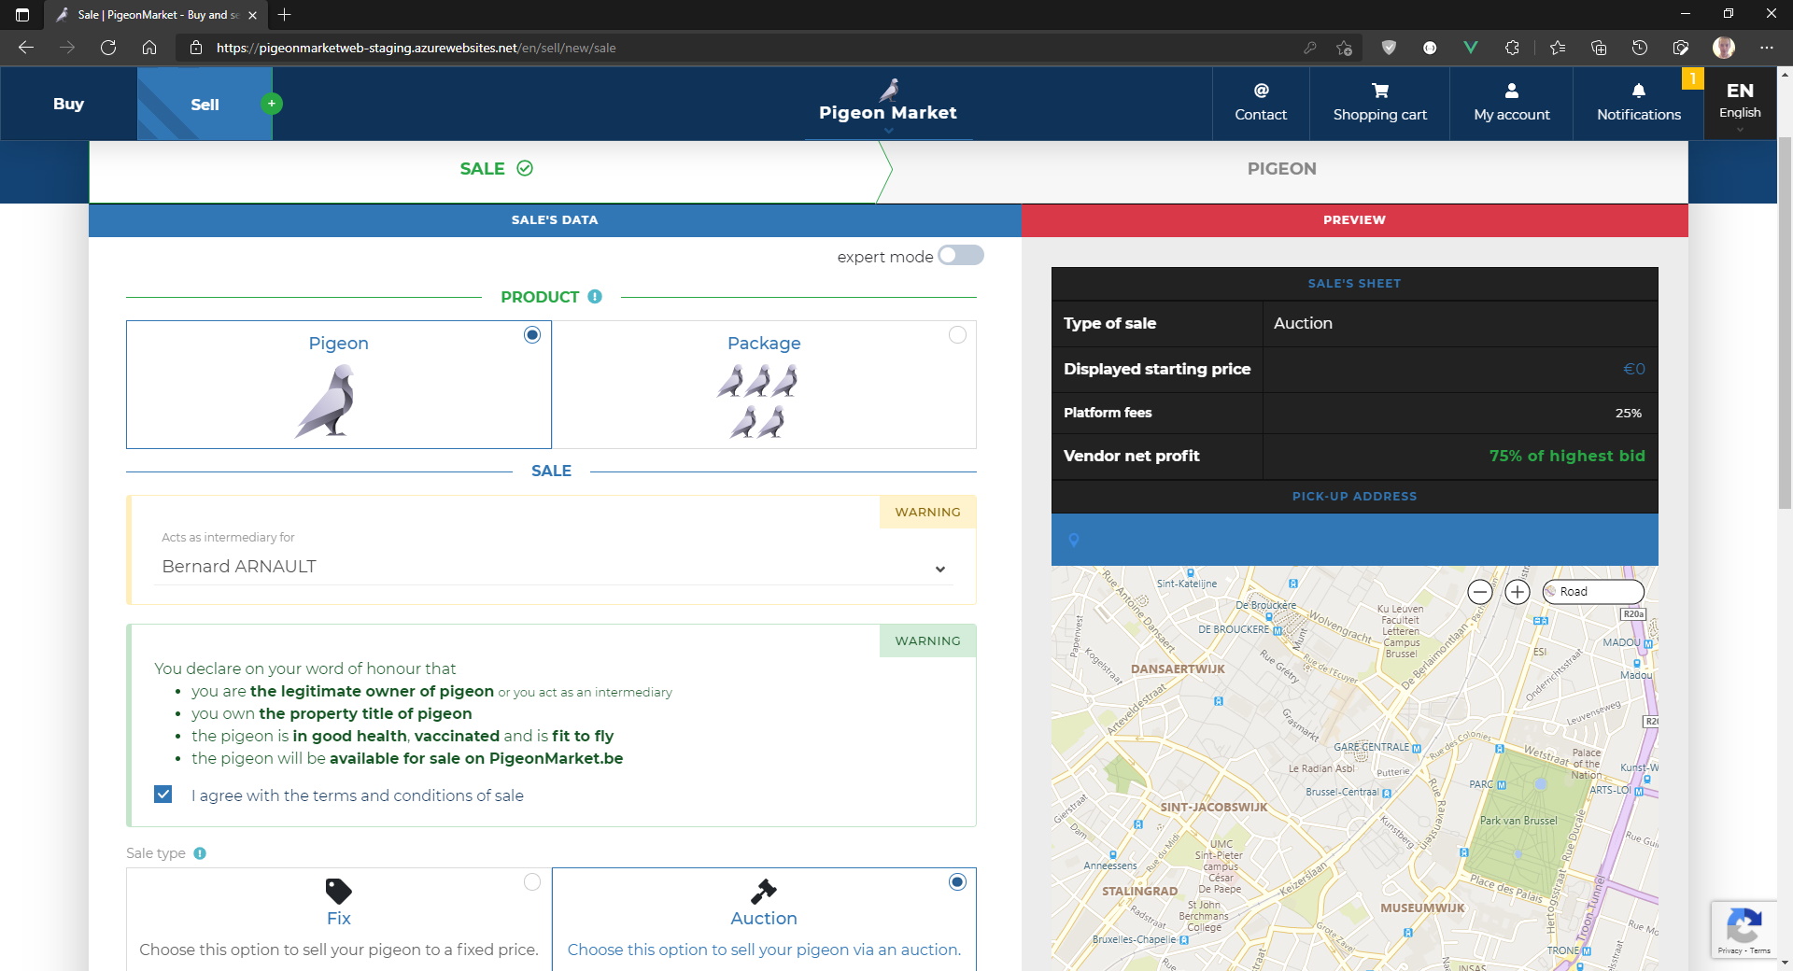Open the Sell section
This screenshot has height=971, width=1793.
coord(205,104)
